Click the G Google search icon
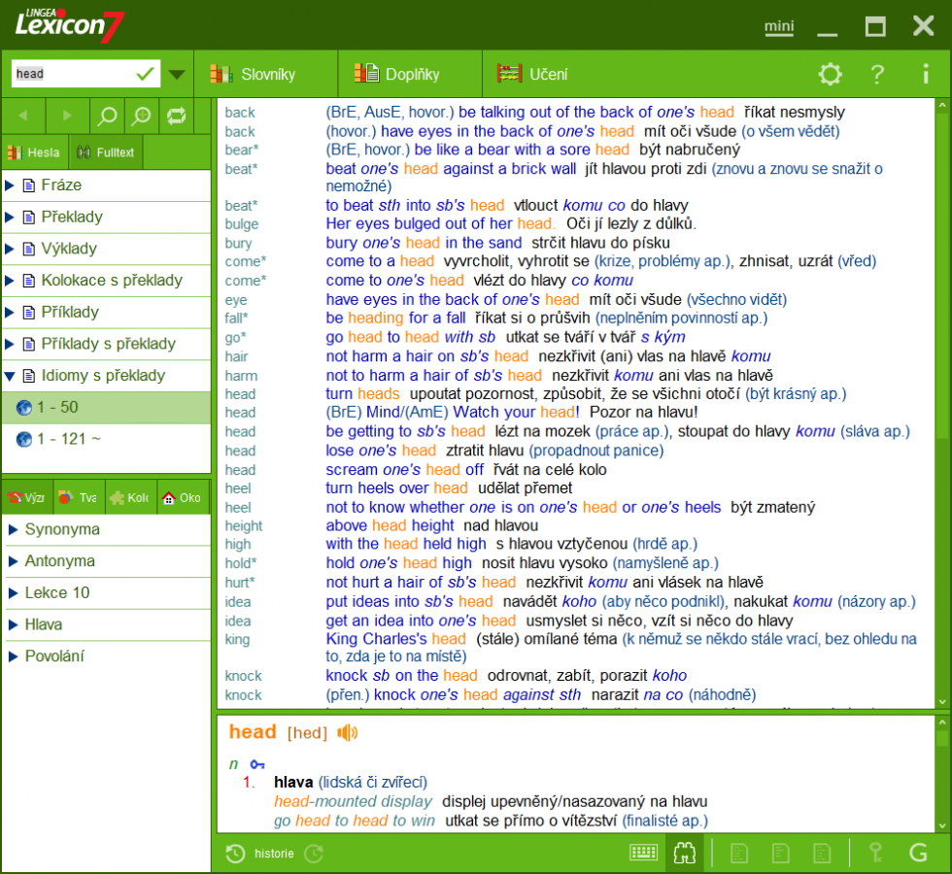The width and height of the screenshot is (952, 874). click(x=919, y=853)
